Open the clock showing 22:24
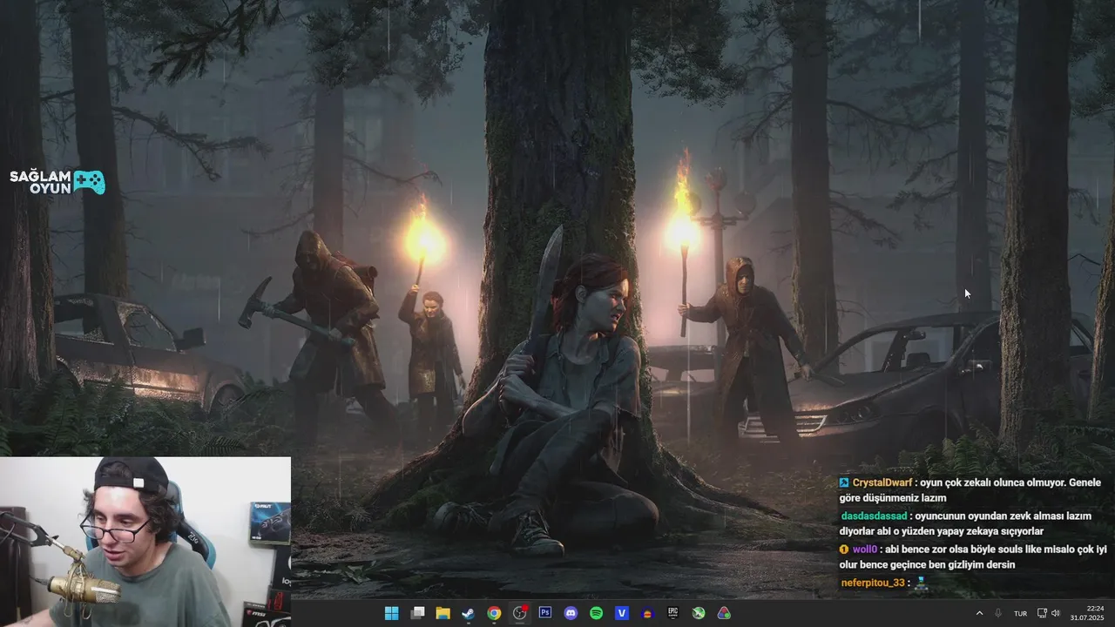The height and width of the screenshot is (627, 1115). click(1088, 613)
